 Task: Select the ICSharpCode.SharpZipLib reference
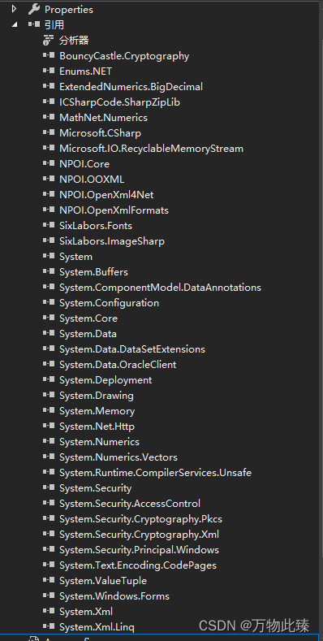pos(119,102)
